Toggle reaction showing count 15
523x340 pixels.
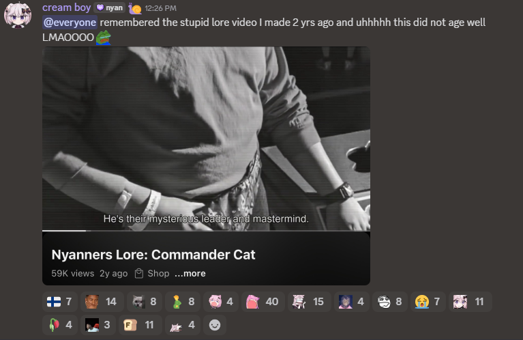click(309, 302)
